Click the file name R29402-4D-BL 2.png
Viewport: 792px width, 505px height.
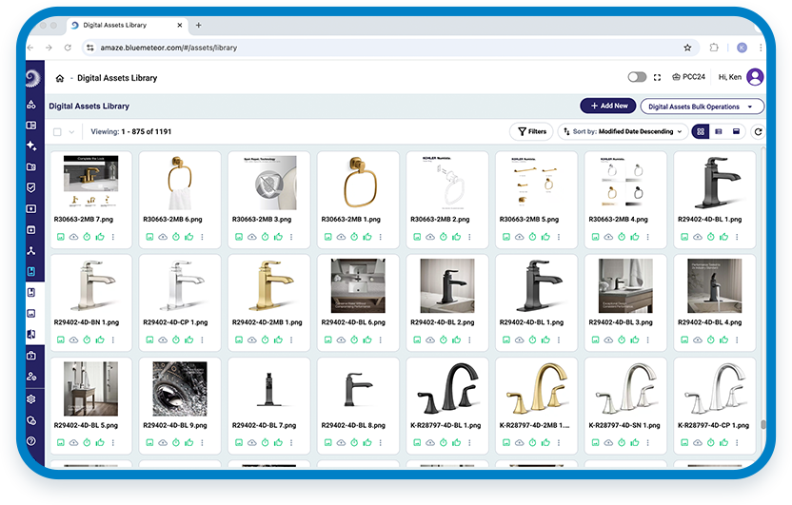pyautogui.click(x=443, y=322)
